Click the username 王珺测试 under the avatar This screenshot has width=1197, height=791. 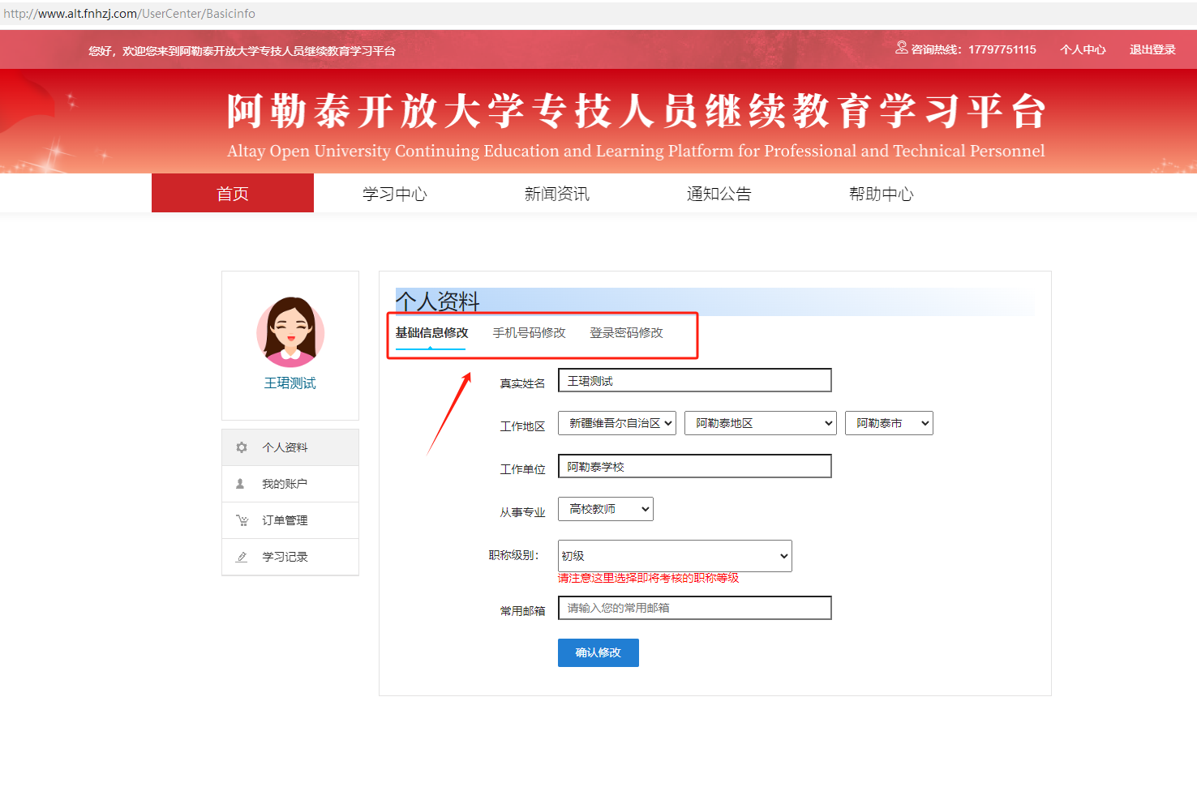pyautogui.click(x=290, y=383)
